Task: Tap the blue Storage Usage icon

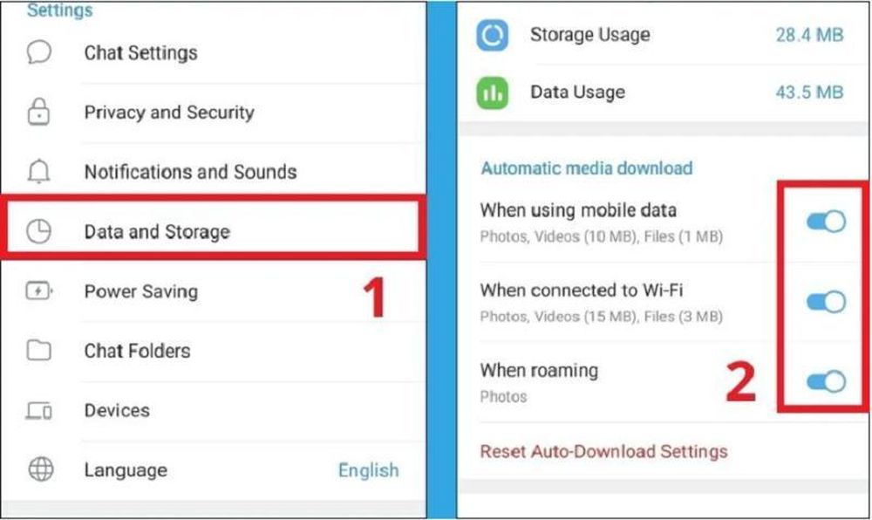Action: tap(492, 35)
